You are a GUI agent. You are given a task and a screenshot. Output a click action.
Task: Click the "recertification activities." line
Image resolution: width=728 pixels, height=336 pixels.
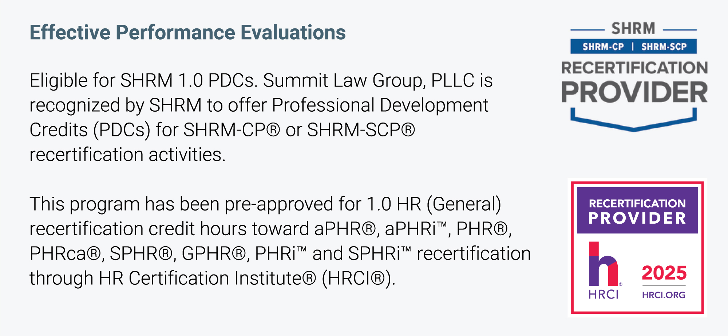tap(127, 155)
